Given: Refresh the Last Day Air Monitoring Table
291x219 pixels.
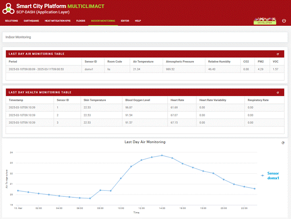Looking at the screenshot, I should click(x=278, y=54).
